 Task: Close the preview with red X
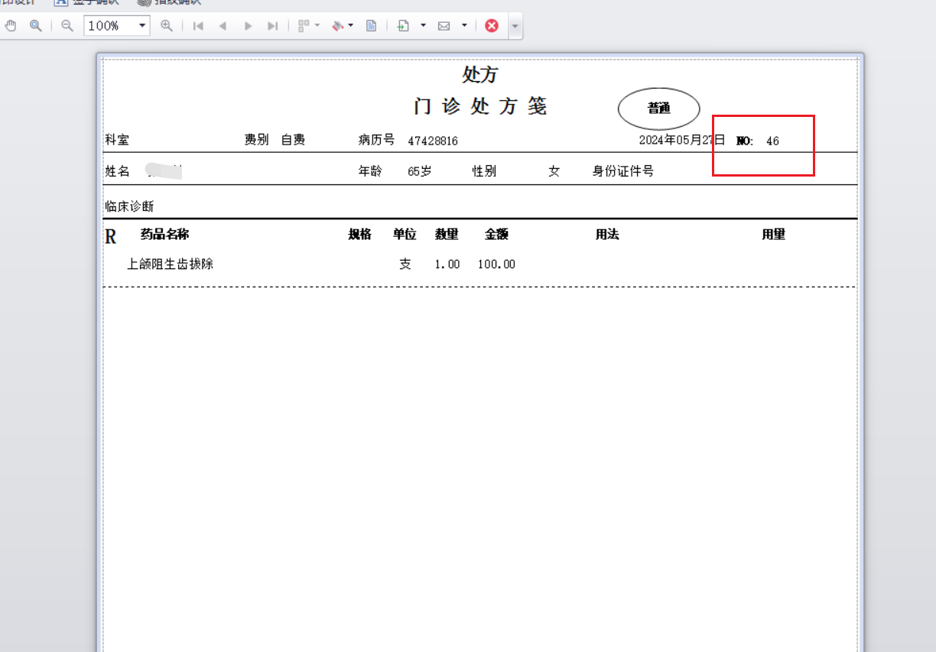[x=492, y=26]
